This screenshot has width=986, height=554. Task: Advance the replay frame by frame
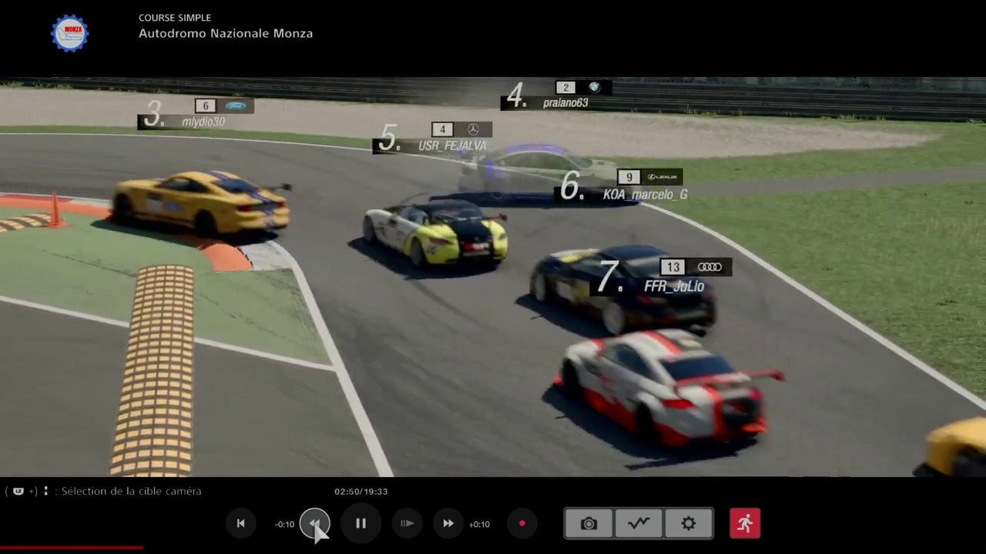pyautogui.click(x=407, y=523)
